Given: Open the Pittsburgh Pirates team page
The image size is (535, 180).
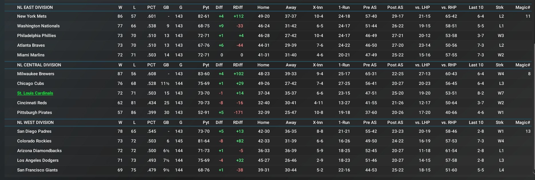Looking at the screenshot, I should (35, 113).
